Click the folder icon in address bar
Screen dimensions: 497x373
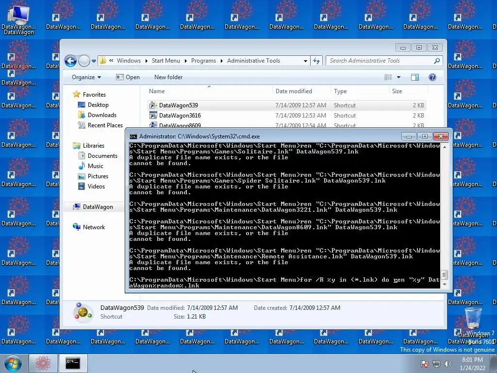click(103, 61)
